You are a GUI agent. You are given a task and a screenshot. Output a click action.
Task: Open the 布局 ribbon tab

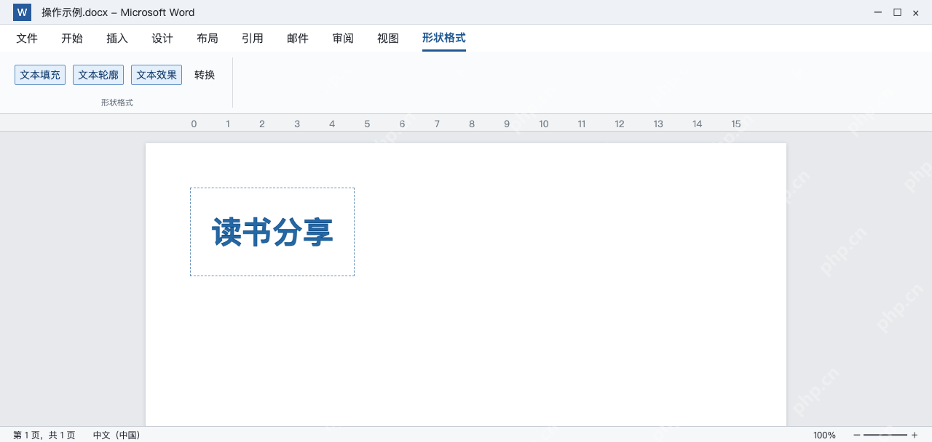pos(208,39)
